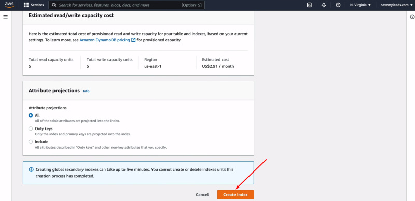
Task: Click the text about table attributes projected into index
Action: 77,121
